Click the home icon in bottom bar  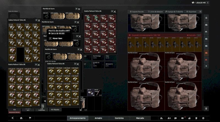pyautogui.click(x=21, y=118)
